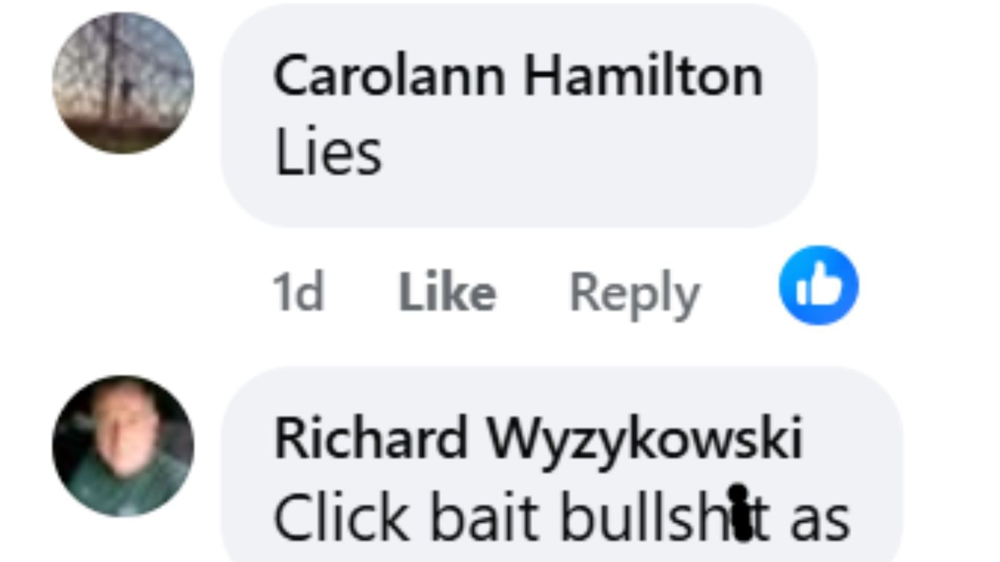Click the blue thumbs-up reaction icon
Screen dimensions: 1000x562
pyautogui.click(x=818, y=285)
